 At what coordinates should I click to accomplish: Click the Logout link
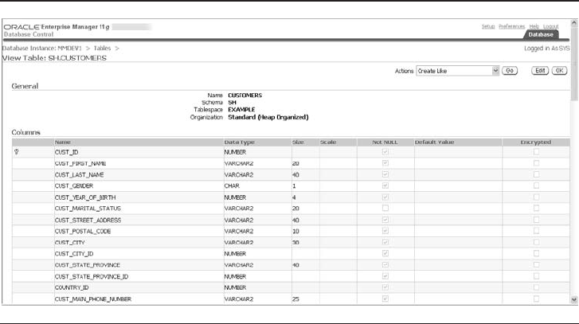[x=550, y=26]
